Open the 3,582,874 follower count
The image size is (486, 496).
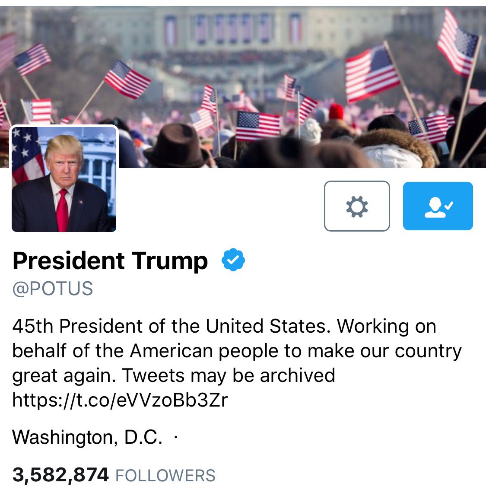[60, 474]
